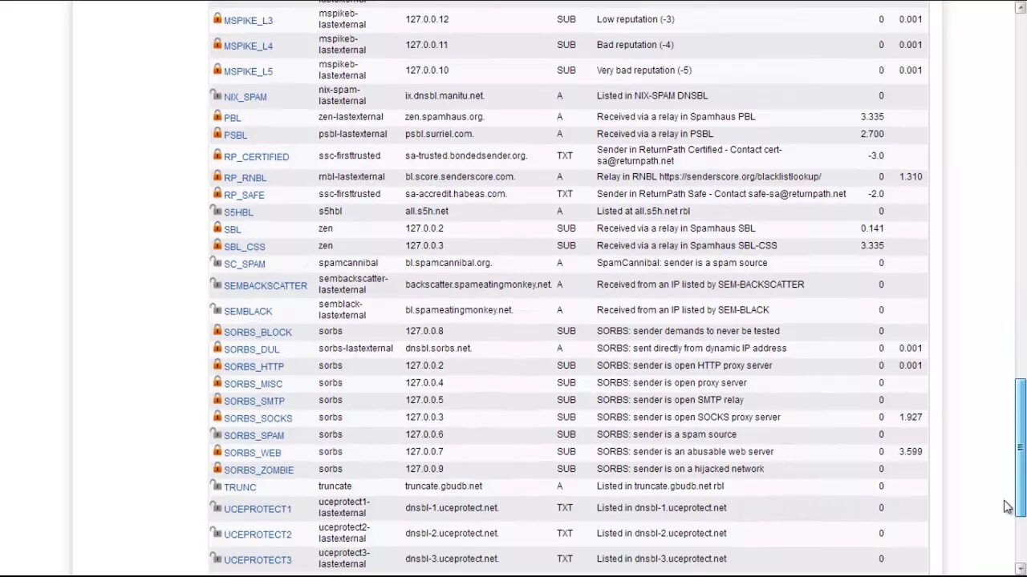Screen dimensions: 1027x577
Task: Click lock icon beside UCEPROTECT3
Action: click(217, 559)
